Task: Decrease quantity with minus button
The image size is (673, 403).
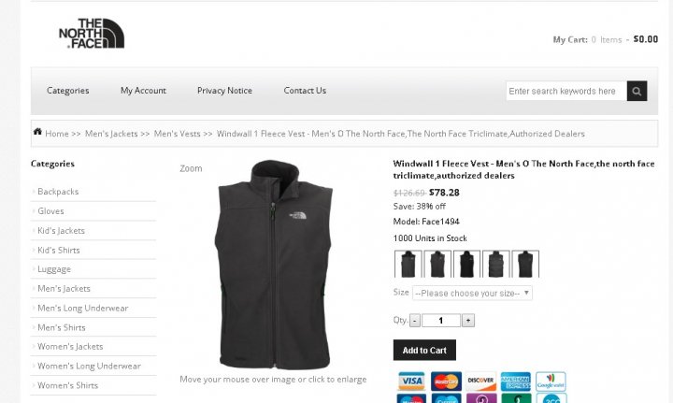Action: coord(415,321)
